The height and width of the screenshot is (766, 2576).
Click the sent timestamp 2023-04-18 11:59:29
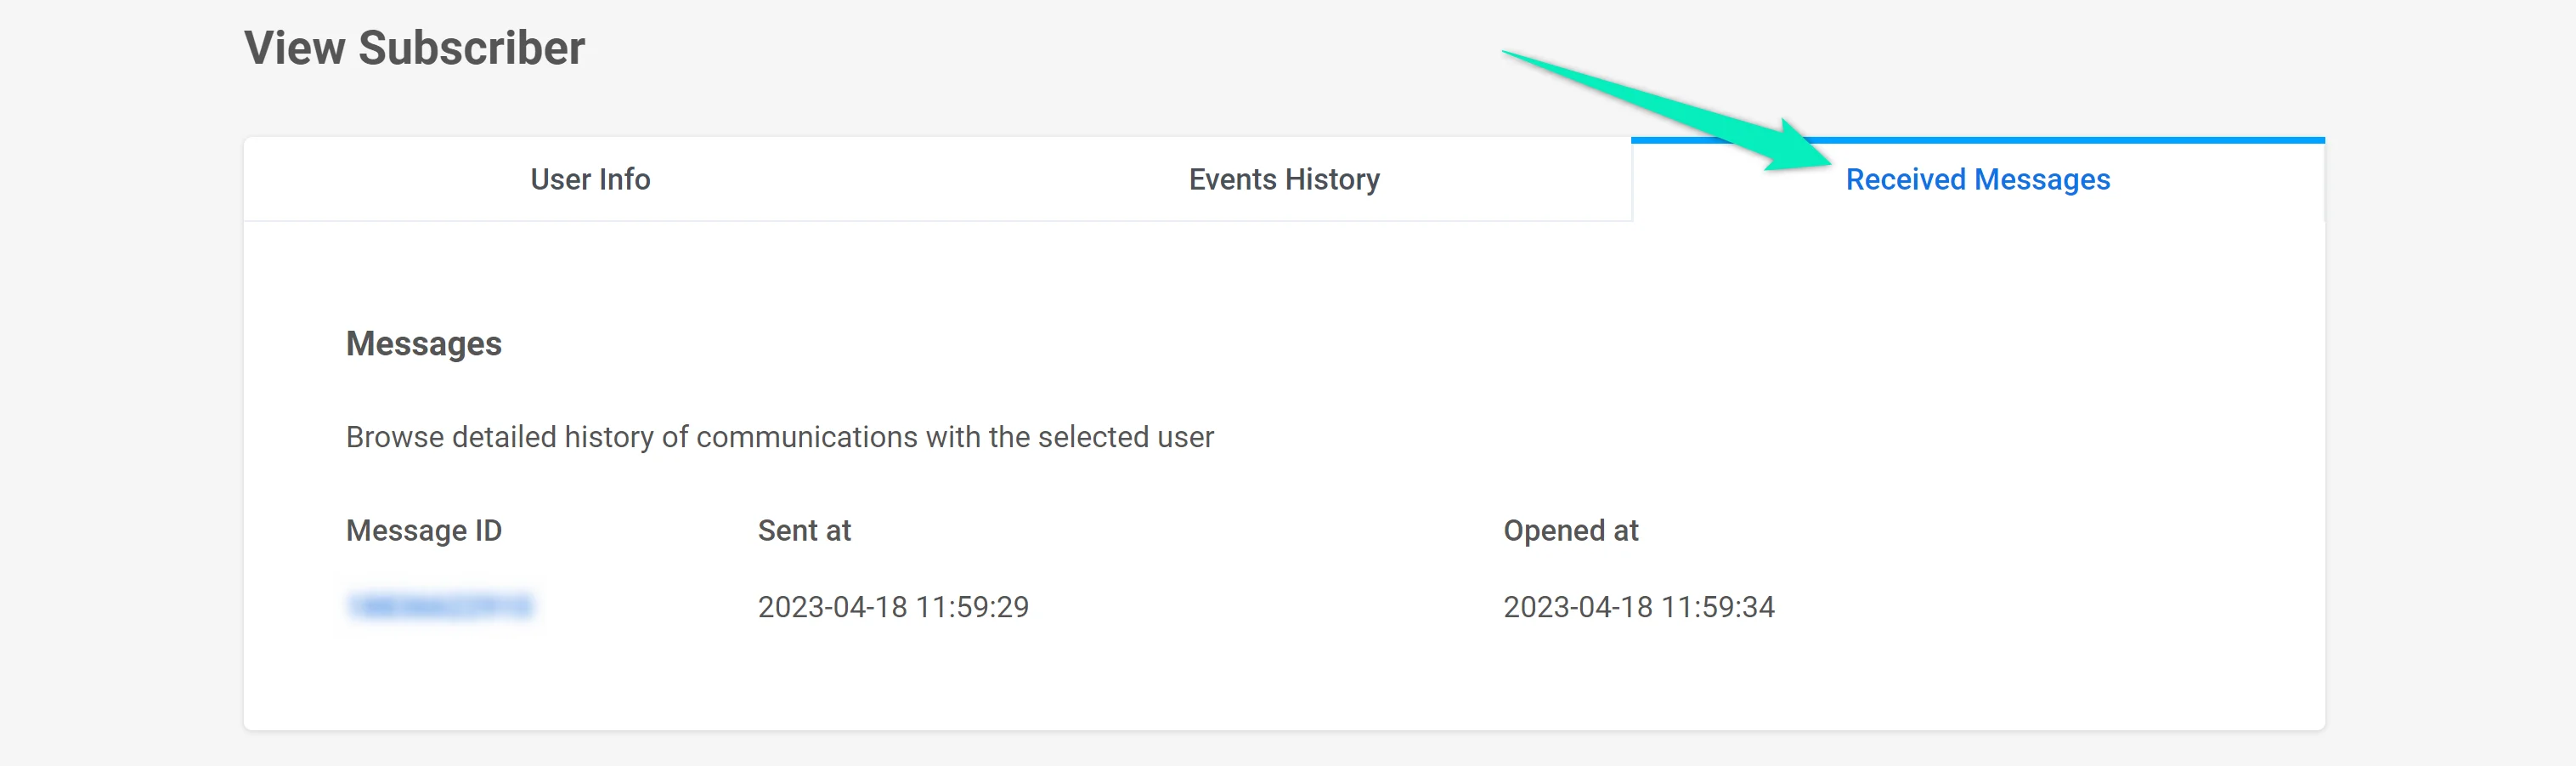[892, 606]
